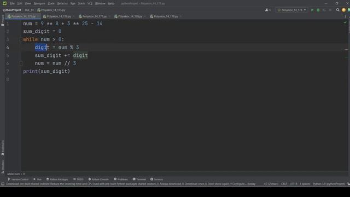Open the Python Packages tool window
This screenshot has height=197, width=350.
click(57, 179)
